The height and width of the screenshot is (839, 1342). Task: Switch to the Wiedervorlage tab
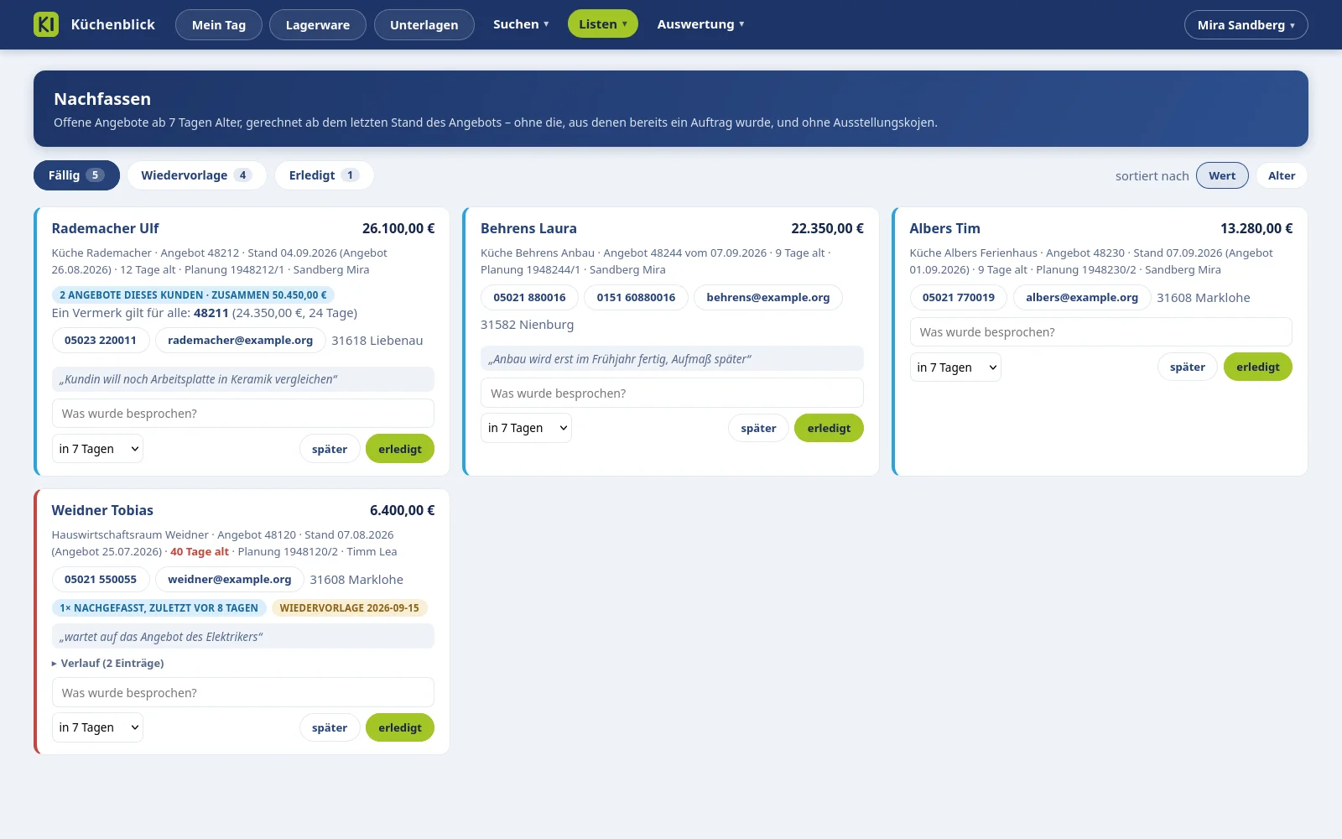tap(196, 175)
